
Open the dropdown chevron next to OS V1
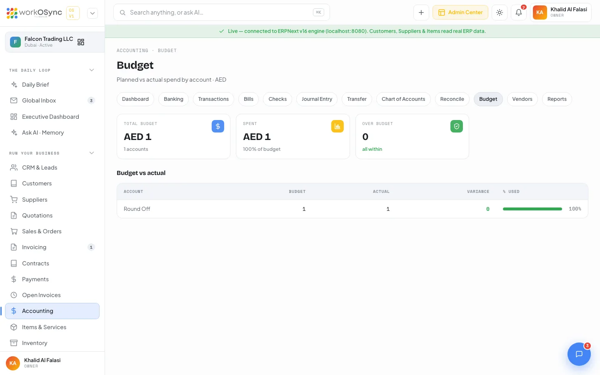point(92,13)
